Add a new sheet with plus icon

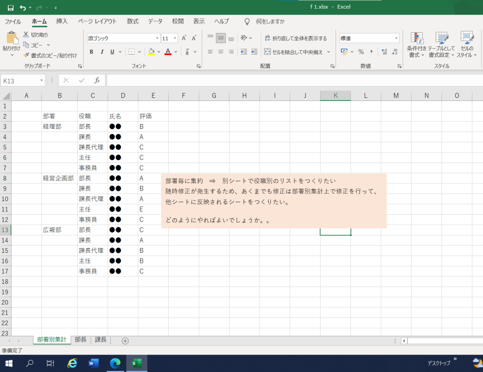pyautogui.click(x=125, y=341)
